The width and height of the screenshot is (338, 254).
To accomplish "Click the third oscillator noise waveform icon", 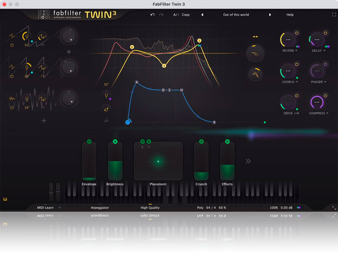I will 12,98.
